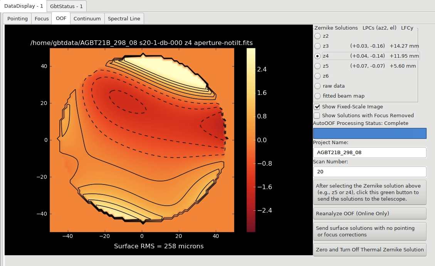Screen dimensions: 435x266
Task: Select the z6 Zernike solution
Action: pyautogui.click(x=317, y=76)
